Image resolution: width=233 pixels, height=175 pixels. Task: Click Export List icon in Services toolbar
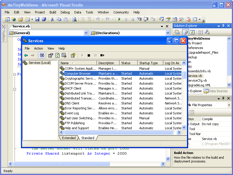tap(64, 55)
